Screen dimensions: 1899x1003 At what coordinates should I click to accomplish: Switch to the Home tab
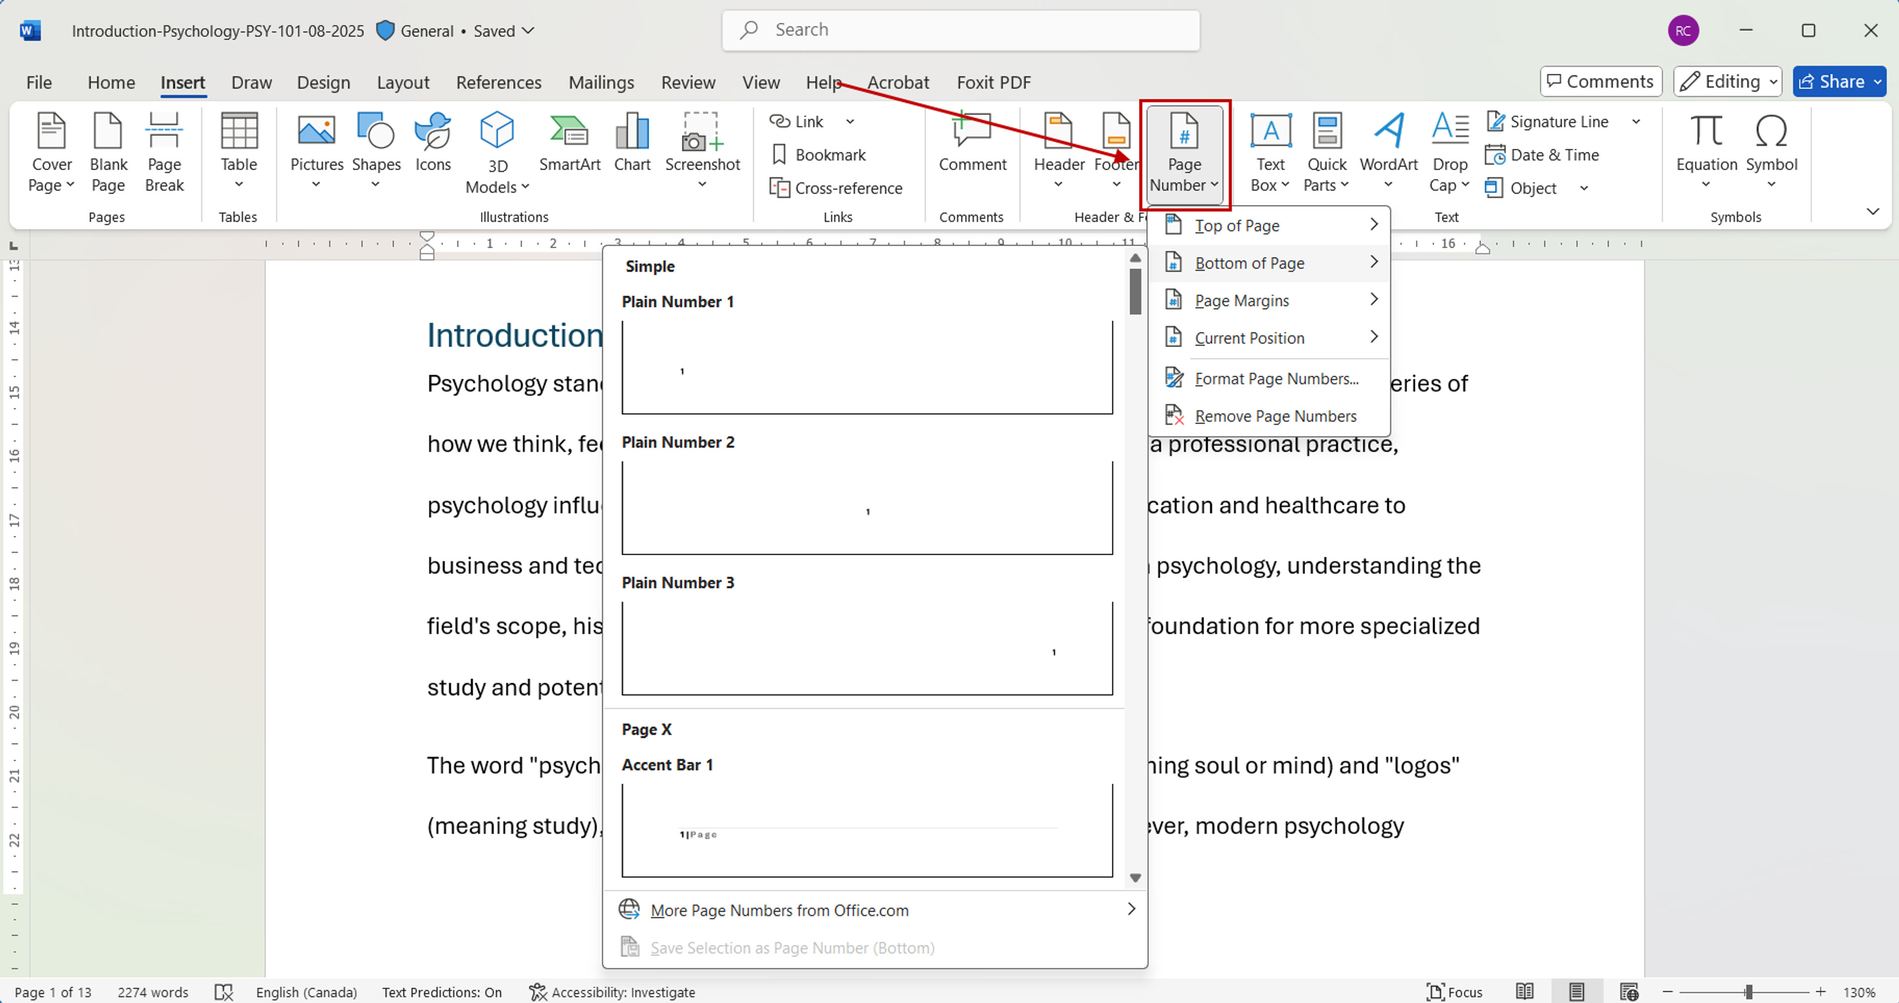tap(111, 83)
